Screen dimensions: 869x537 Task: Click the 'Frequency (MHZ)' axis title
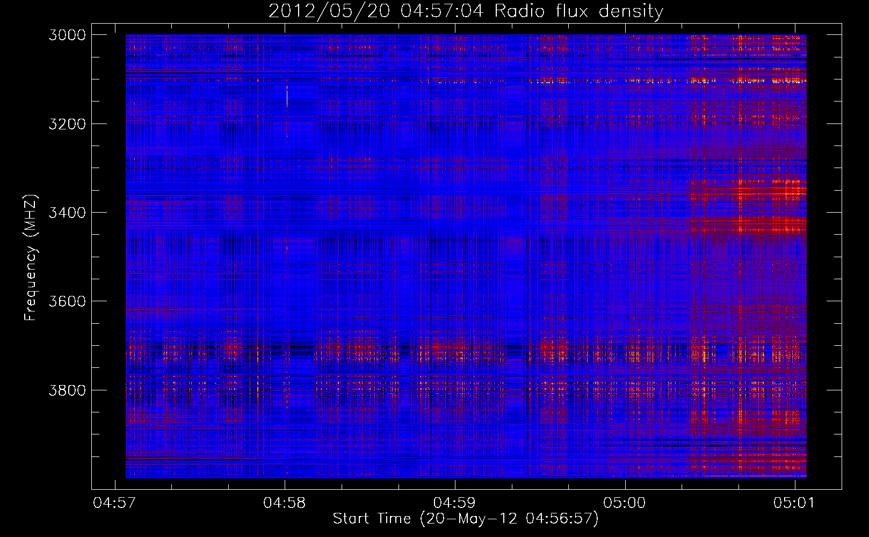coord(31,258)
